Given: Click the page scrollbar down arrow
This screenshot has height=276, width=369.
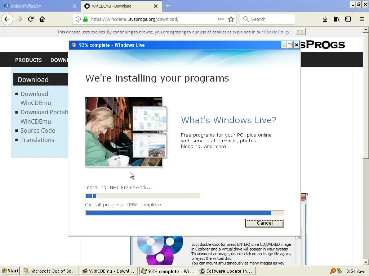Looking at the screenshot, I should pyautogui.click(x=366, y=262).
